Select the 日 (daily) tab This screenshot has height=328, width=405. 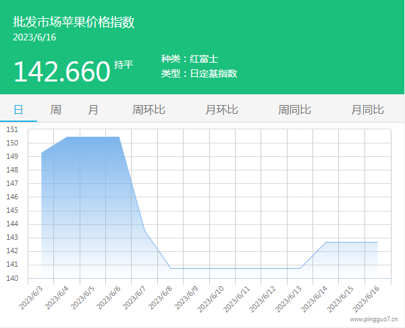(x=18, y=110)
